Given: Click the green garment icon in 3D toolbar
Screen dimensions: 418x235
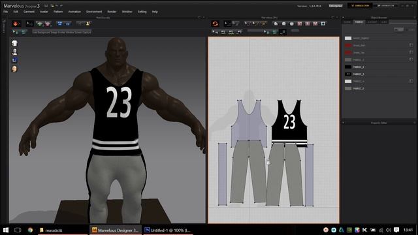Looking at the screenshot, I should 39,23.
